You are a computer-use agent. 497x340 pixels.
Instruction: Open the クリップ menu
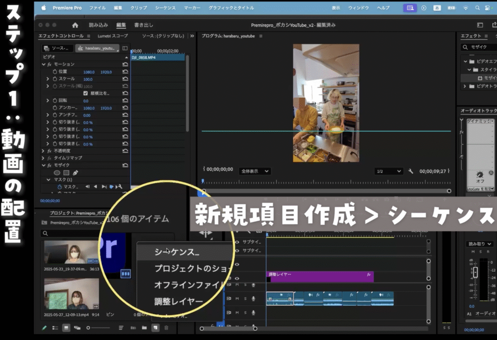pyautogui.click(x=138, y=8)
